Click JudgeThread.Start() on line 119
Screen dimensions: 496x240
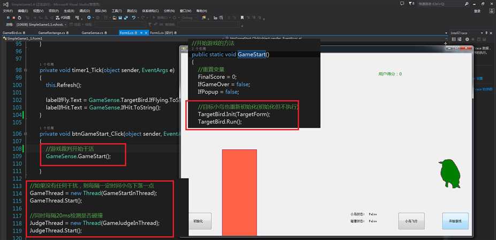point(56,230)
